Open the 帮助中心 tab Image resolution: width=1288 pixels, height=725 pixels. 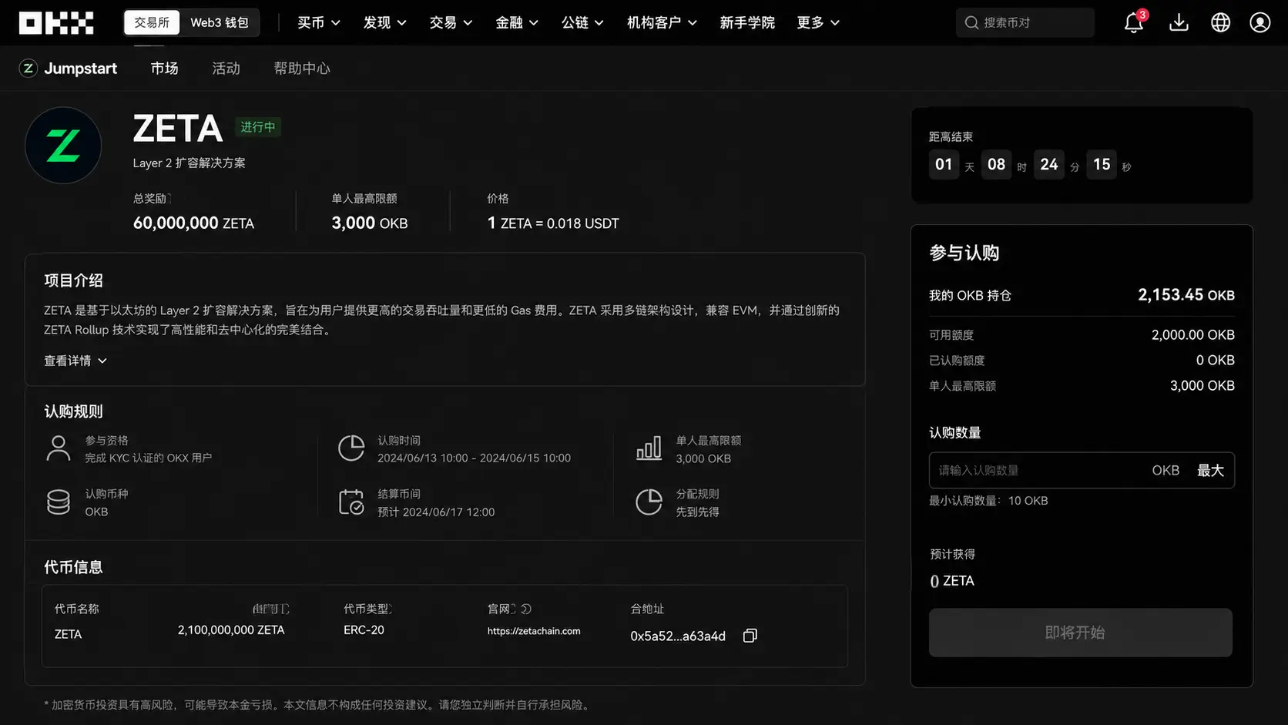[x=302, y=69]
